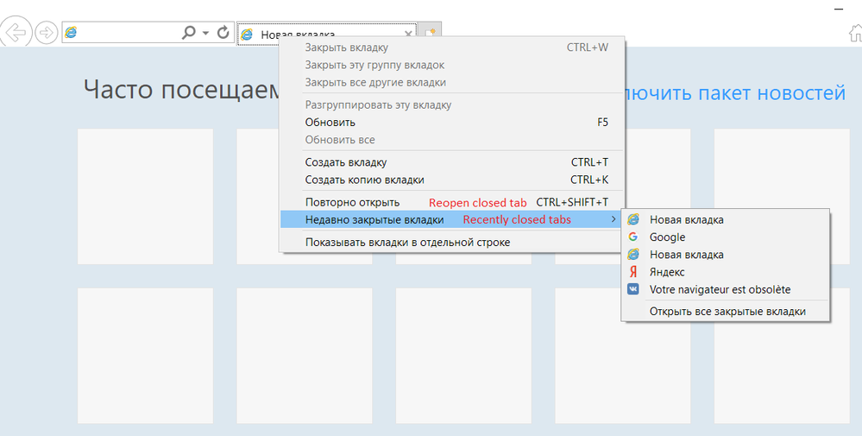862x436 pixels.
Task: Expand the Недавно закрытые вкладки submenu arrow
Action: tap(613, 219)
